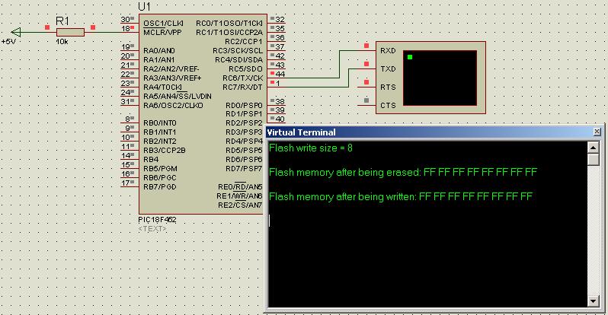Click the U1 reference label
The width and height of the screenshot is (608, 315).
pos(145,7)
